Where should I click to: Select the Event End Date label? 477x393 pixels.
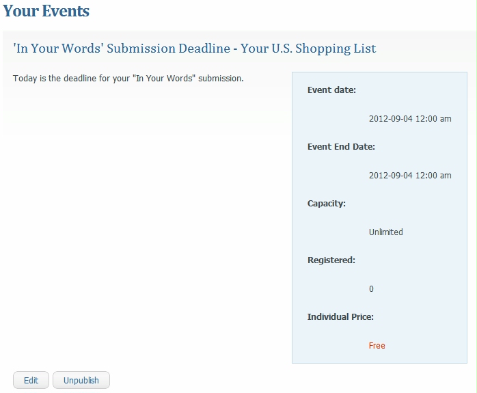[341, 147]
